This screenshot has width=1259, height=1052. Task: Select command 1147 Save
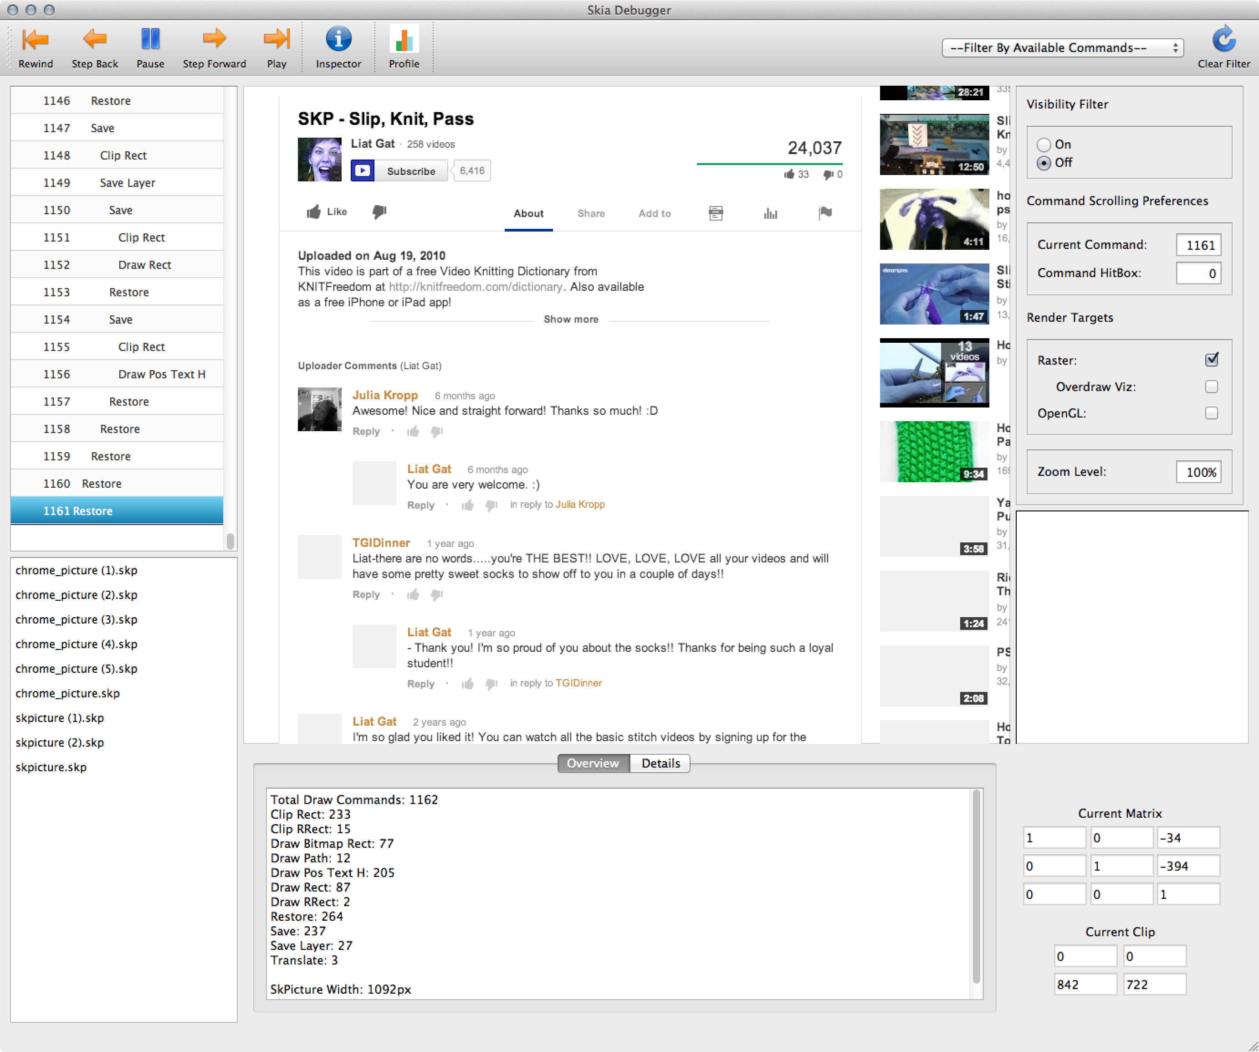(x=117, y=129)
